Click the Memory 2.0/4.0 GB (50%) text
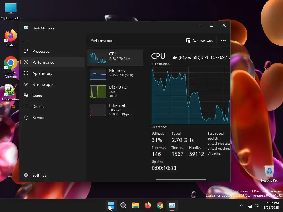Image resolution: width=283 pixels, height=212 pixels. pos(121,75)
